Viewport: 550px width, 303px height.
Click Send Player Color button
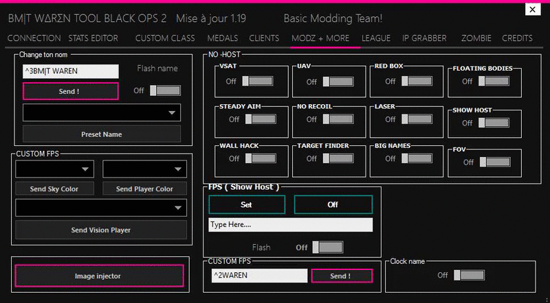(x=144, y=189)
